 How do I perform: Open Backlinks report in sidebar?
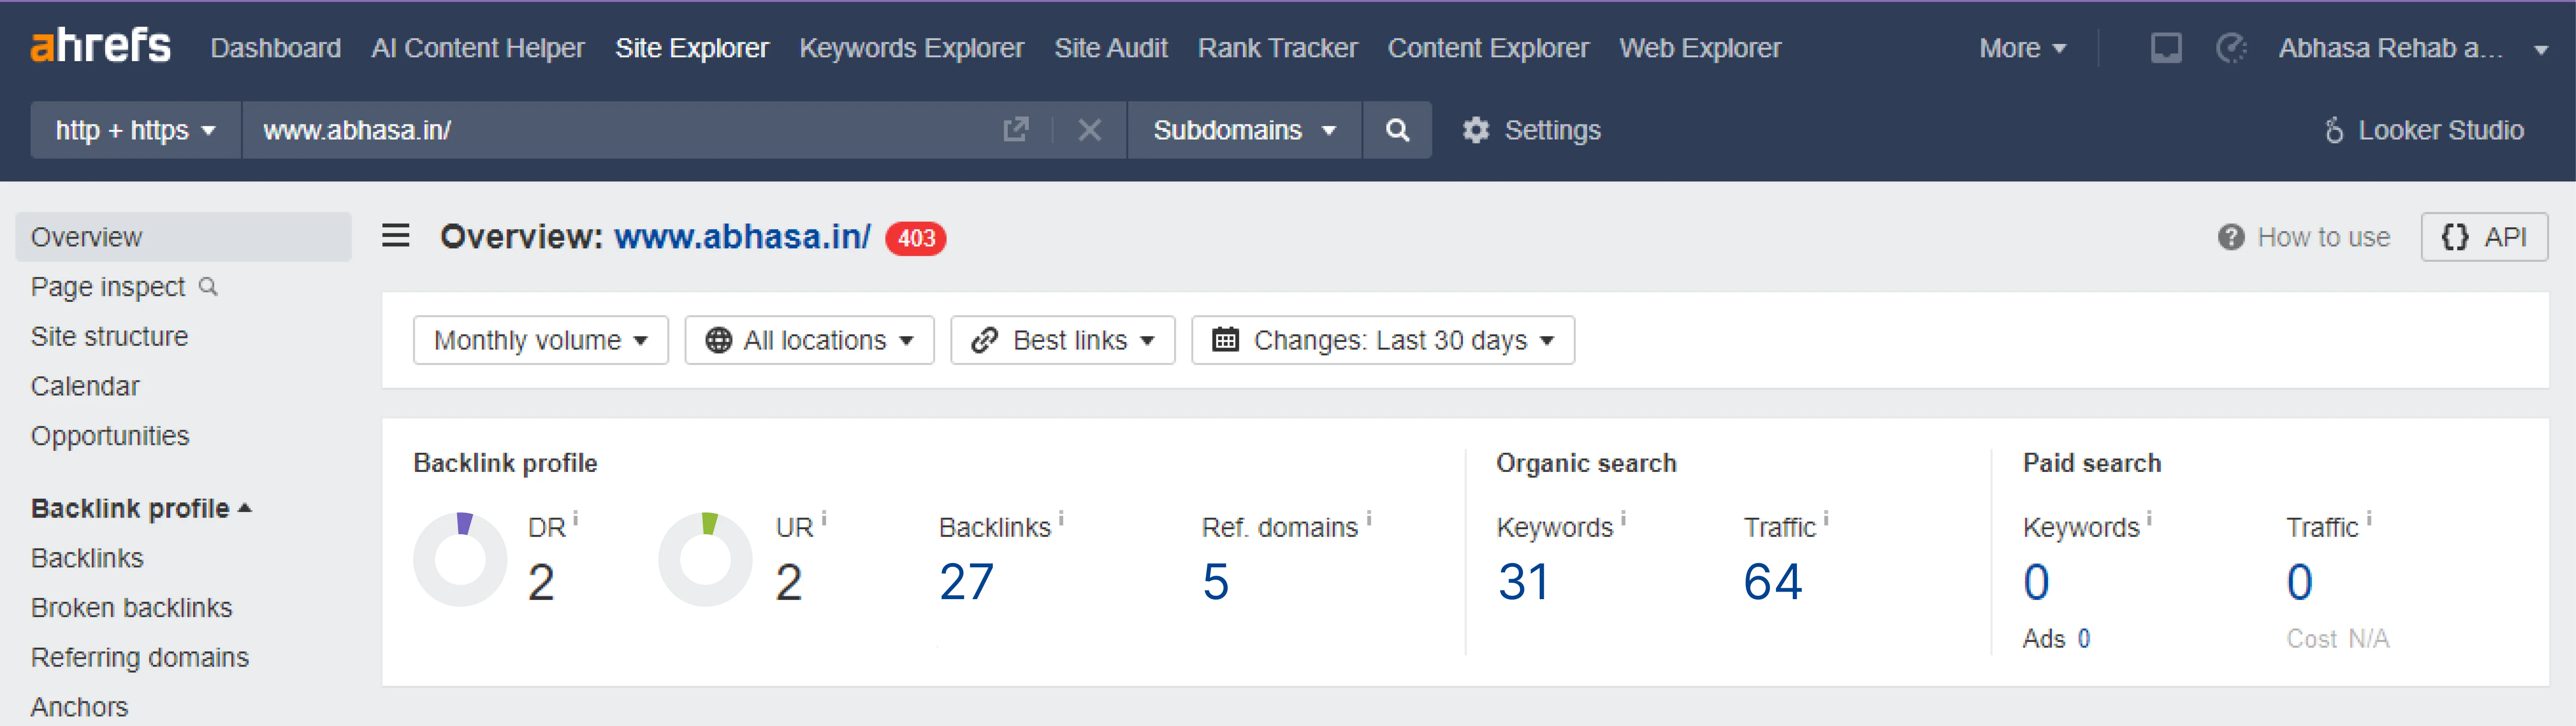(x=87, y=558)
